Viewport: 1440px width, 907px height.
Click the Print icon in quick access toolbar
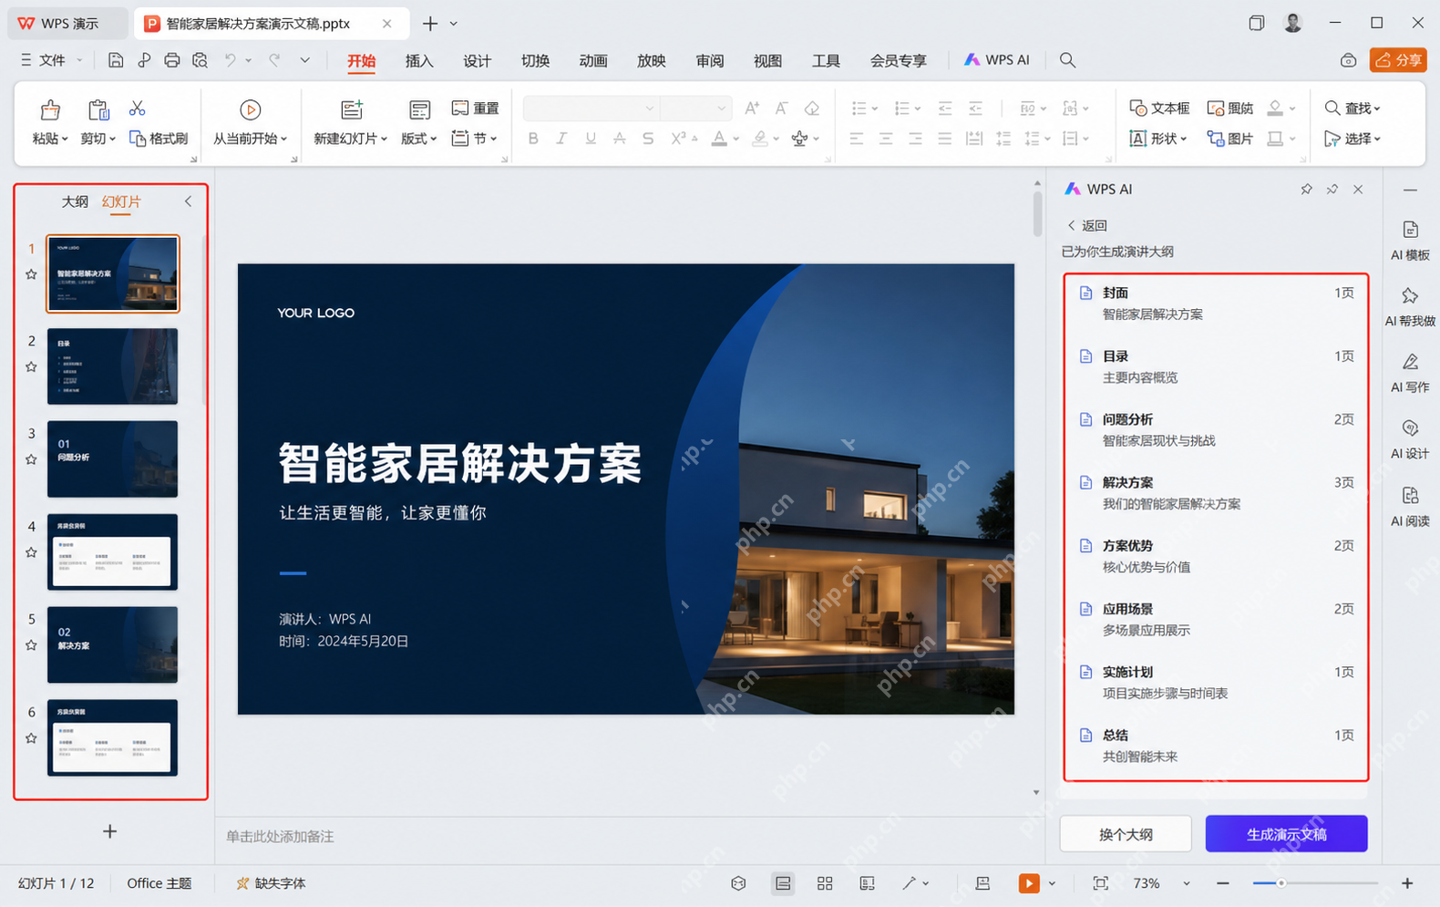coord(172,60)
